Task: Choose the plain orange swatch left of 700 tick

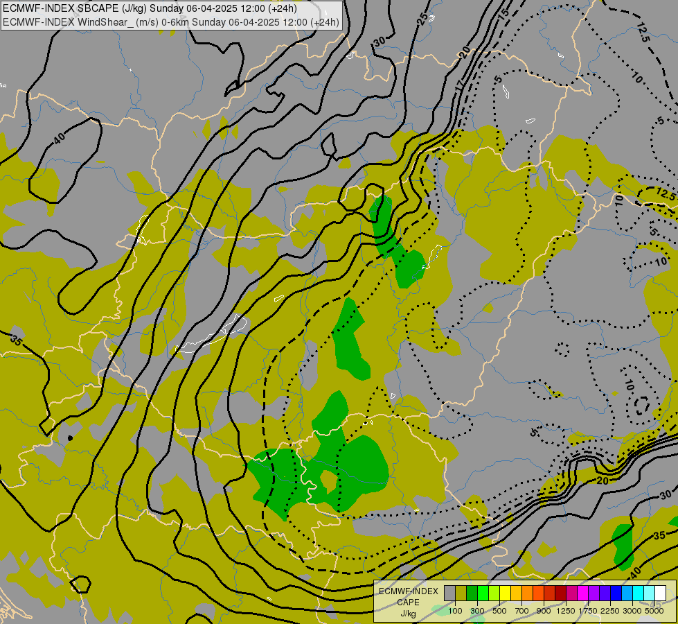Action: tap(528, 593)
